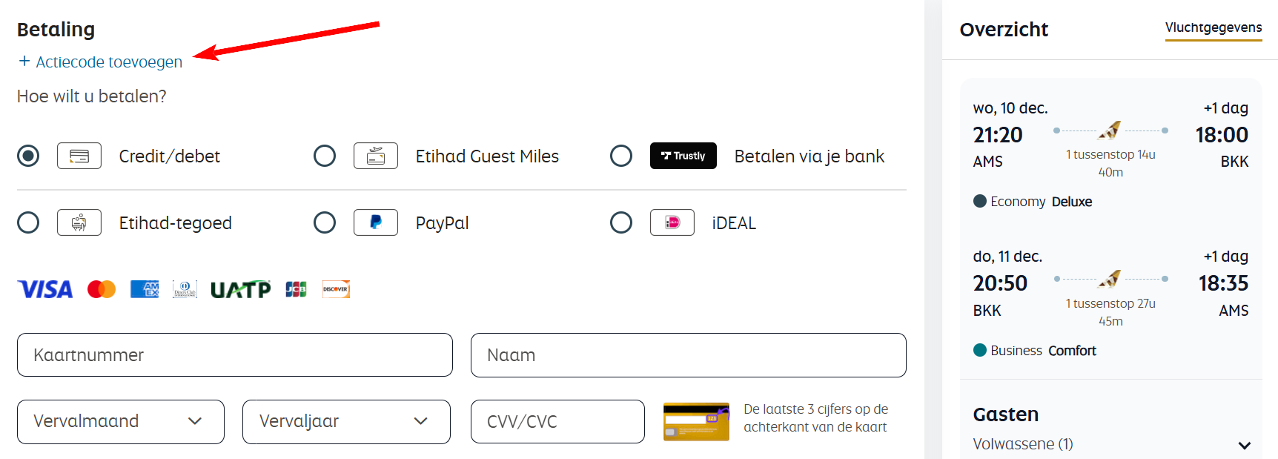
Task: Select the Visa card logo
Action: tap(44, 289)
